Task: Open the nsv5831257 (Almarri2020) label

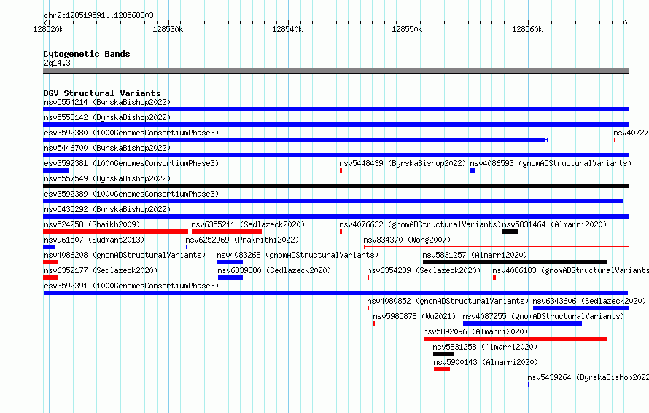Action: tap(475, 255)
